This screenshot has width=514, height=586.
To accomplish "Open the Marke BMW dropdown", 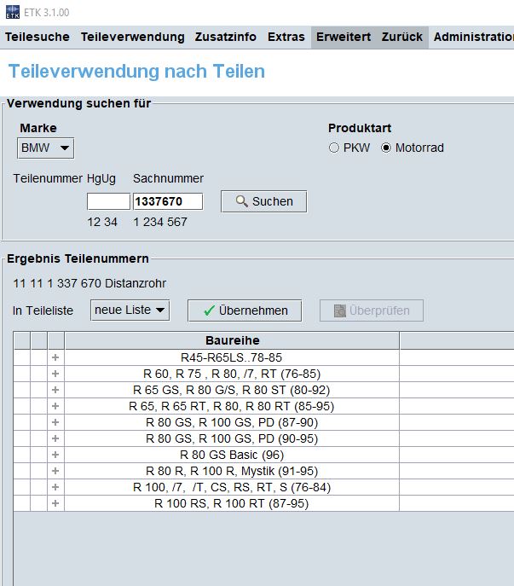I will pyautogui.click(x=46, y=148).
